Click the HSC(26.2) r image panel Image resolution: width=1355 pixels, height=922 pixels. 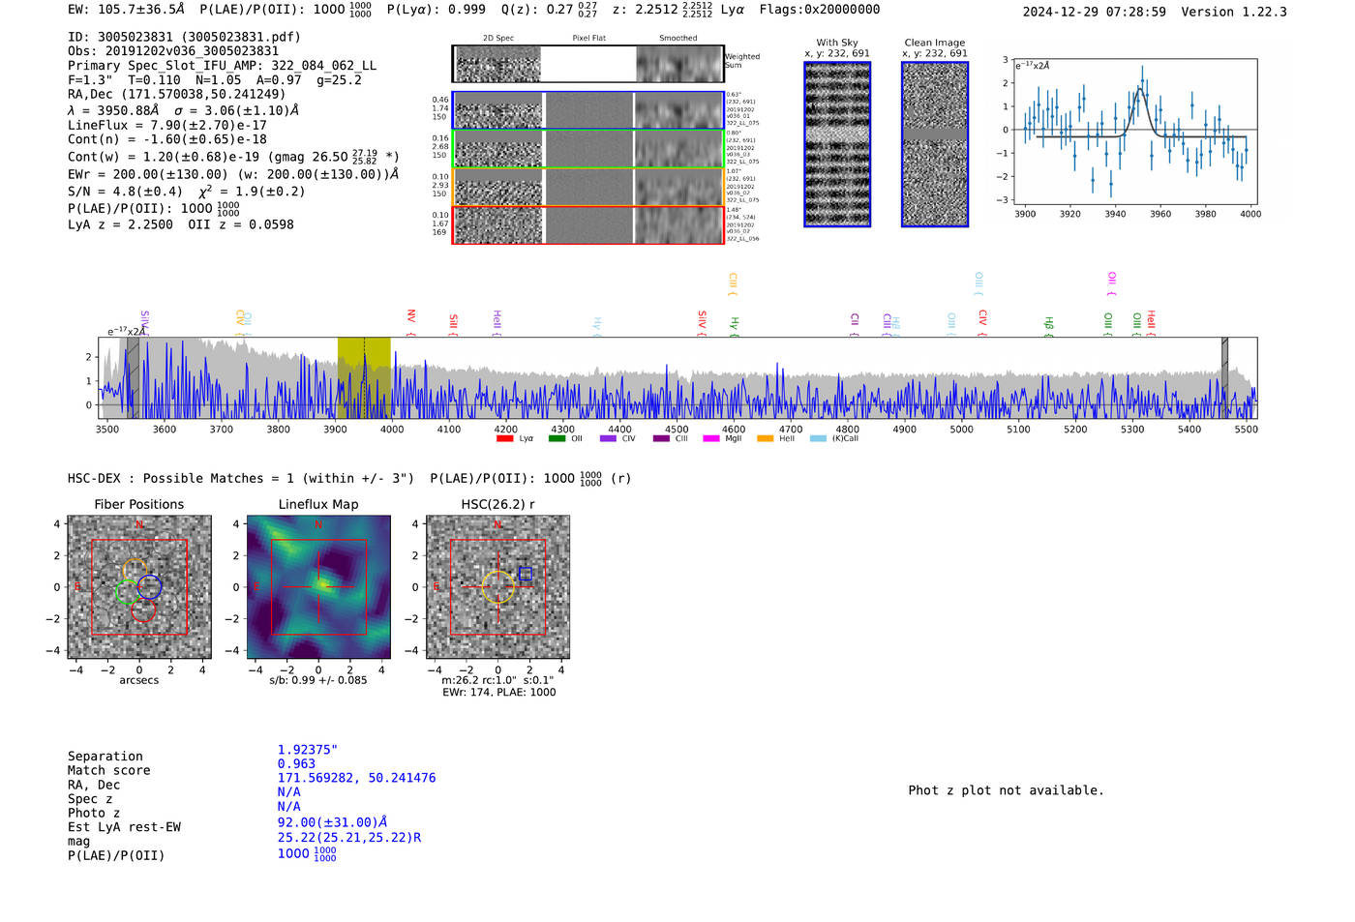pyautogui.click(x=498, y=587)
